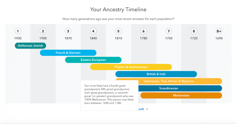The height and width of the screenshot is (124, 237).
Task: Select the generation 7 circle icon
Action: [x=169, y=31]
